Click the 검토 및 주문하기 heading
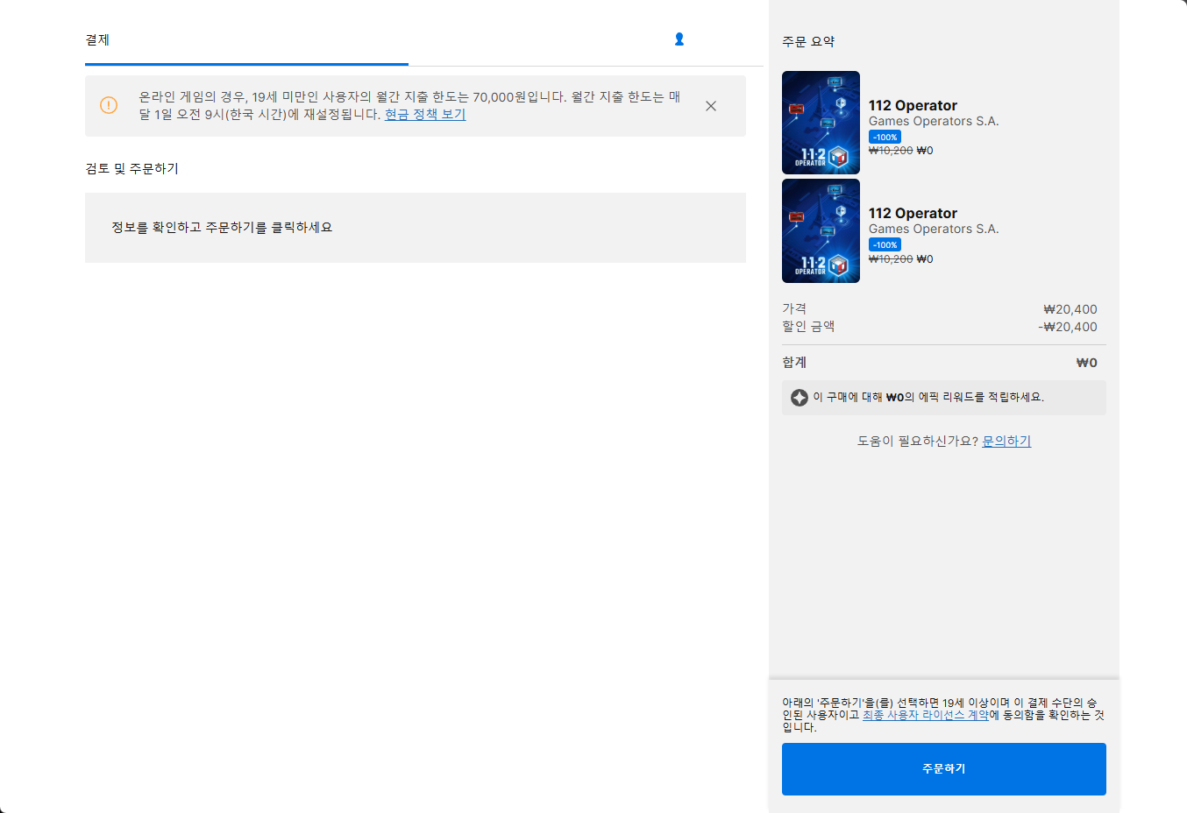Image resolution: width=1187 pixels, height=813 pixels. pyautogui.click(x=131, y=168)
